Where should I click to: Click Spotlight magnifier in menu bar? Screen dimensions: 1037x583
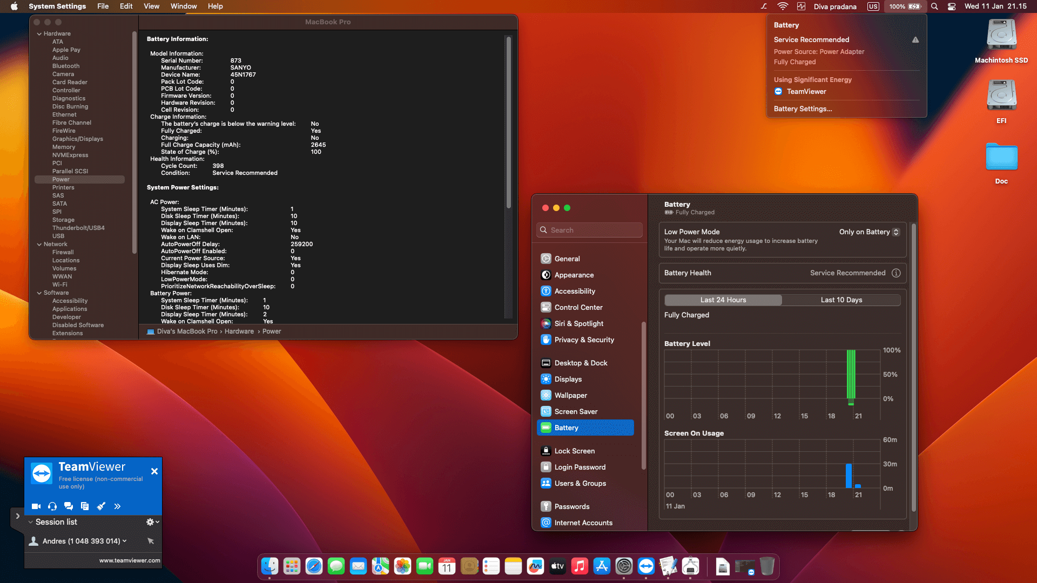point(934,6)
